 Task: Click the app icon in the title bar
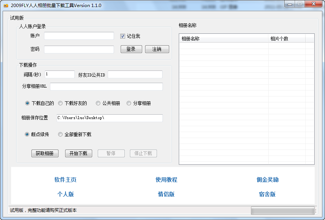pos(6,6)
